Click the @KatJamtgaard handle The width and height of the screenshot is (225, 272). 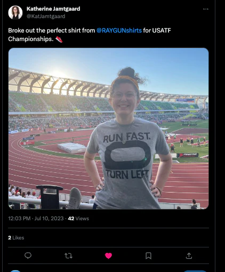tap(46, 17)
